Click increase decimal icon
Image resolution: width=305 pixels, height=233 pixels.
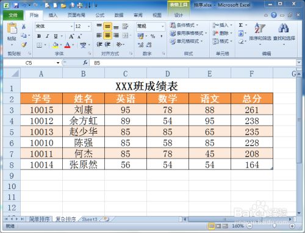click(x=140, y=45)
